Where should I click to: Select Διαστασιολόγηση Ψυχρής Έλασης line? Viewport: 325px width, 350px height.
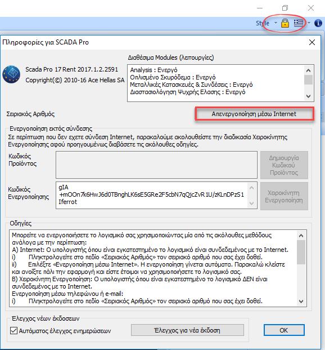[x=188, y=92]
